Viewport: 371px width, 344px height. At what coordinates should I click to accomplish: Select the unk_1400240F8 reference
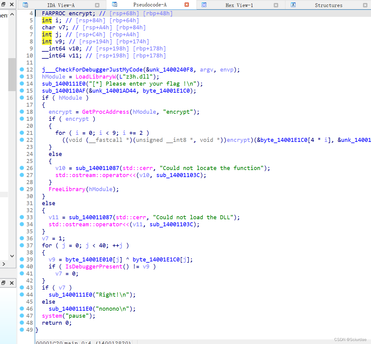pyautogui.click(x=171, y=70)
